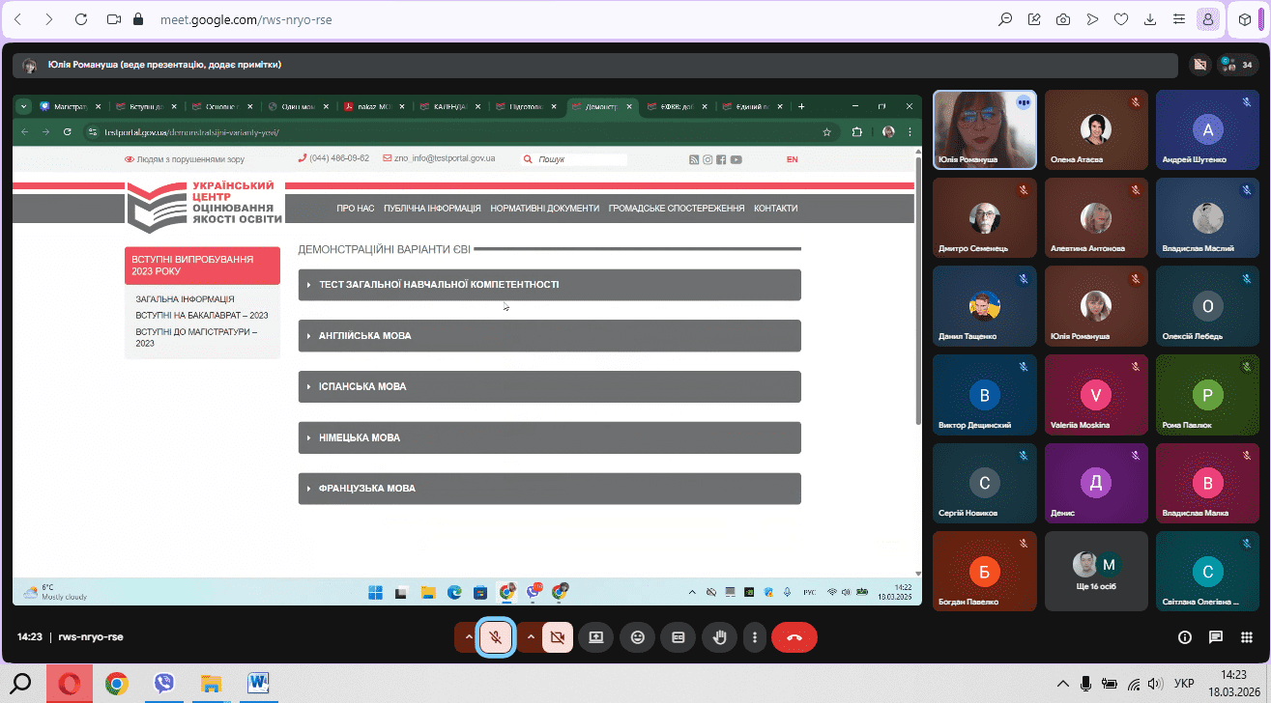The height and width of the screenshot is (703, 1271).
Task: Open the host activities panel icon
Action: tap(1247, 637)
